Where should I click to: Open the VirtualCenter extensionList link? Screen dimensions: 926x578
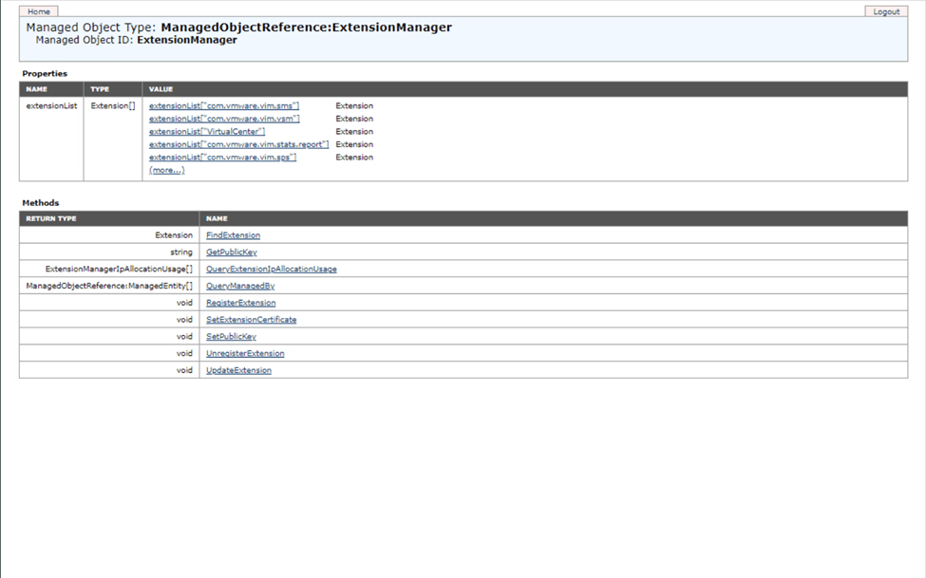click(207, 132)
